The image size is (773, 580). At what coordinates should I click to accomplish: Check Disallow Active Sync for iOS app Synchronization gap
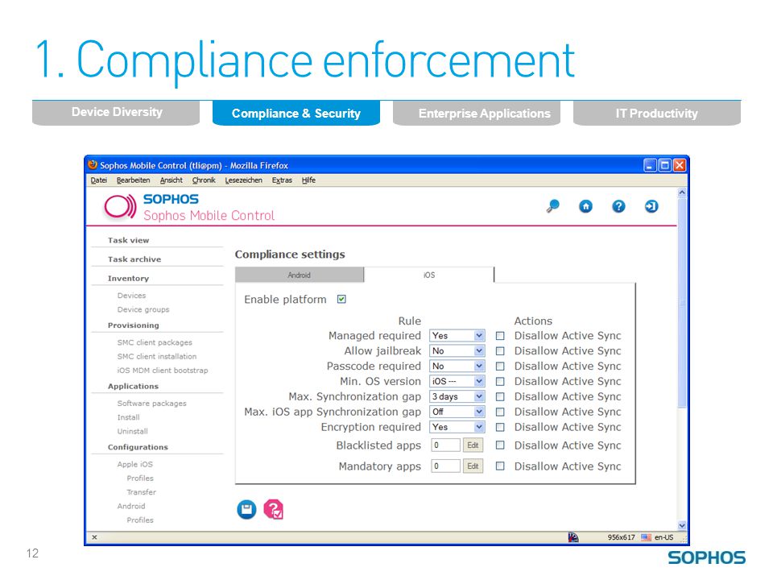(x=500, y=412)
